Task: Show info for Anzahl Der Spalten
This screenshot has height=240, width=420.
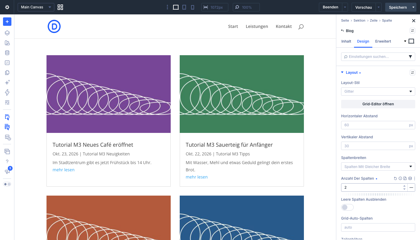Action: point(400,178)
